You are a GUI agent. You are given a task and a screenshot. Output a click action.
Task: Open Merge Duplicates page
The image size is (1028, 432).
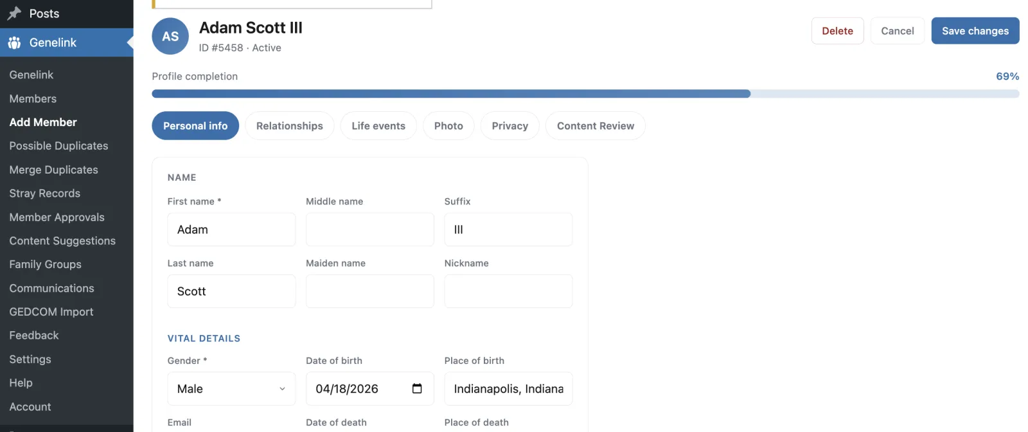(53, 170)
